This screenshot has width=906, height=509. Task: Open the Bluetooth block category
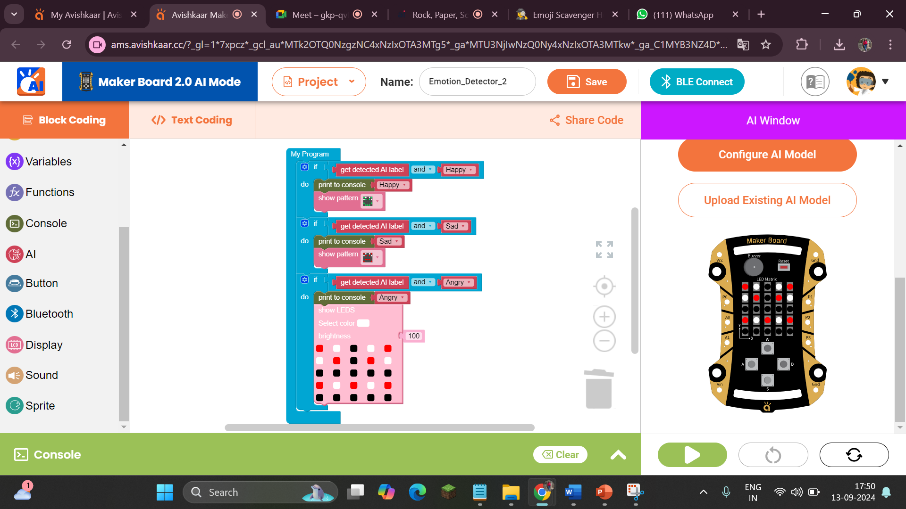49,313
